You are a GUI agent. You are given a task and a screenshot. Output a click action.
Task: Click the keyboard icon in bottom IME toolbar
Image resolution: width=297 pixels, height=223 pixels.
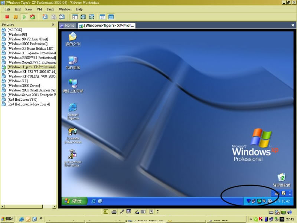114,212
